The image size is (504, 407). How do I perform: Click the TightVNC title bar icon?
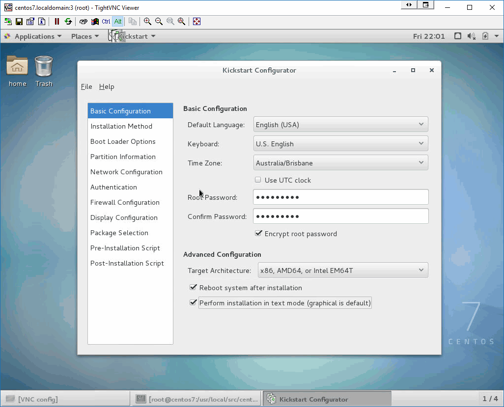(8, 7)
